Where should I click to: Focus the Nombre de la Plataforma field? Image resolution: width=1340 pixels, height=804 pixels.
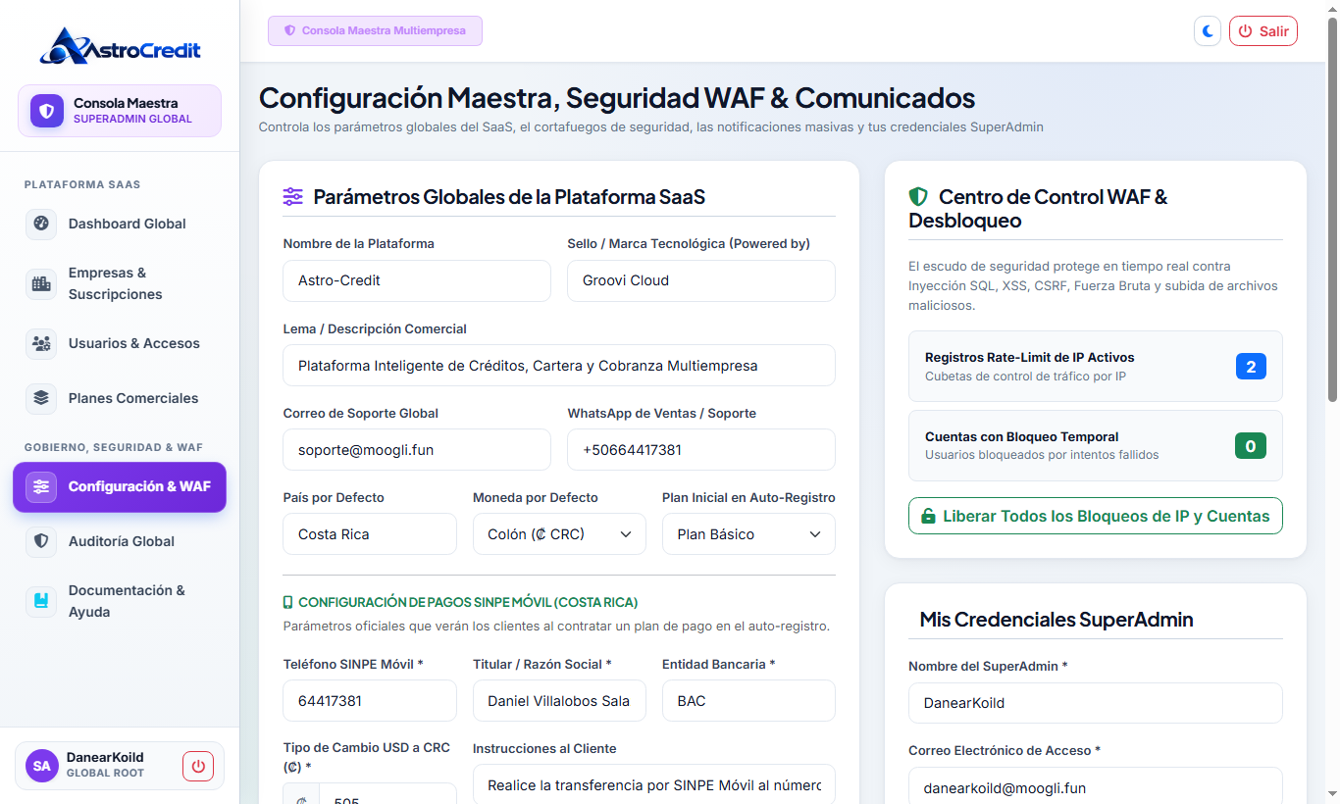417,280
